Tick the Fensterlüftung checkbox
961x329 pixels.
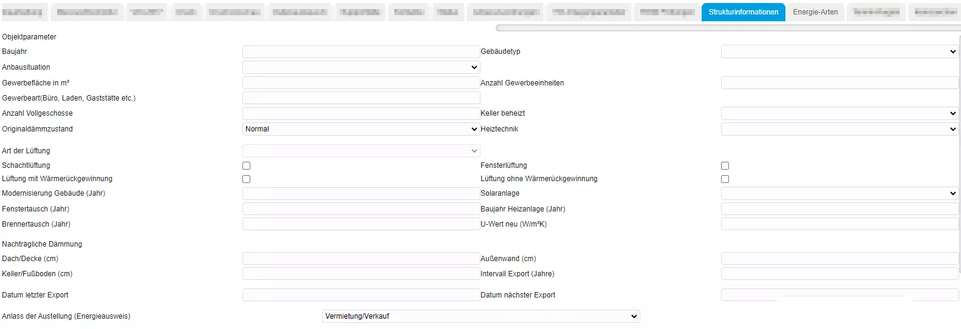click(x=725, y=165)
